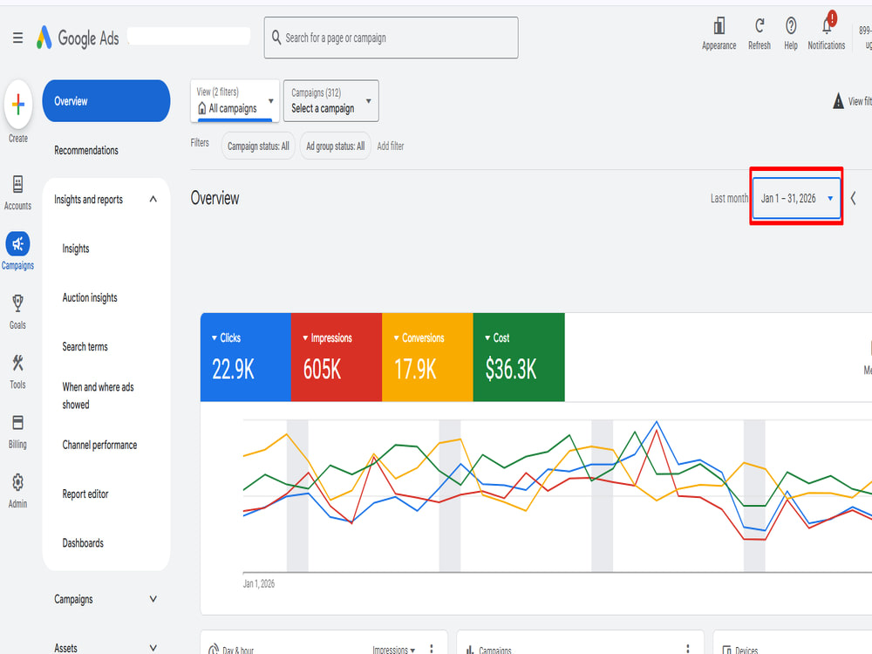Viewport: 872px width, 654px height.
Task: Open Report editor
Action: click(x=85, y=494)
